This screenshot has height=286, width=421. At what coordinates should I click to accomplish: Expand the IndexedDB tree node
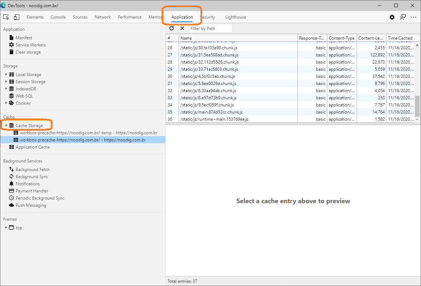[6, 89]
